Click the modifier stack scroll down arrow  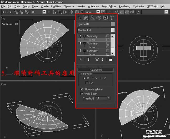[112, 53]
